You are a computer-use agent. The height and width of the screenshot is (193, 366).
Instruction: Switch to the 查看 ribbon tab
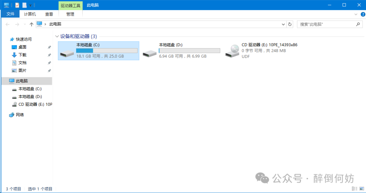click(49, 14)
